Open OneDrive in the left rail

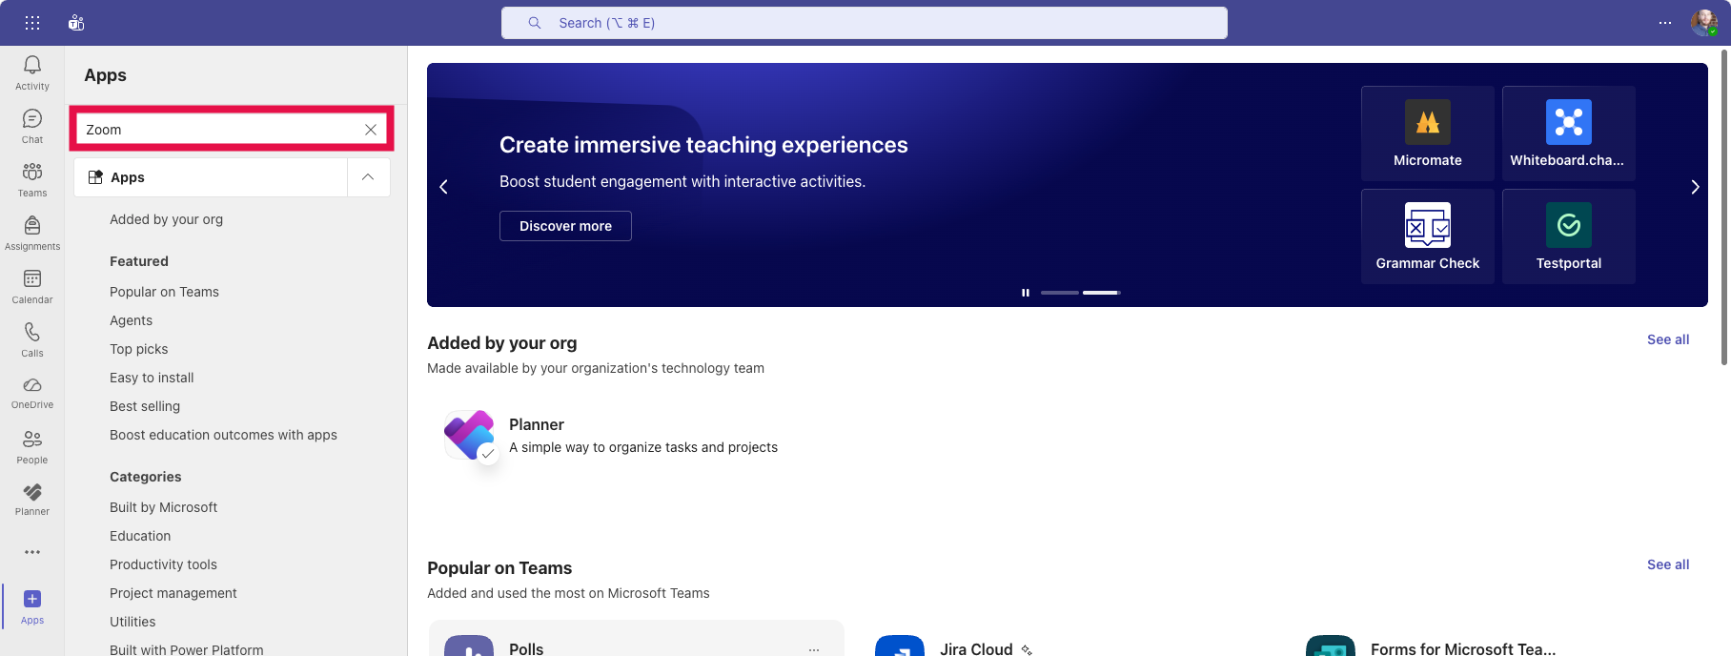[32, 392]
